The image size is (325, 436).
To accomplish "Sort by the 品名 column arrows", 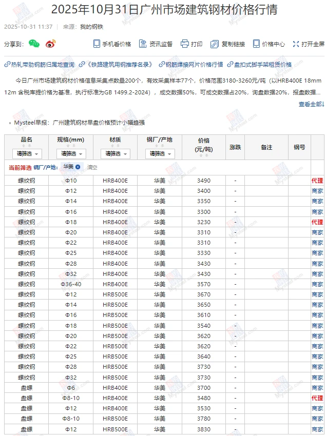I will 26,146.
